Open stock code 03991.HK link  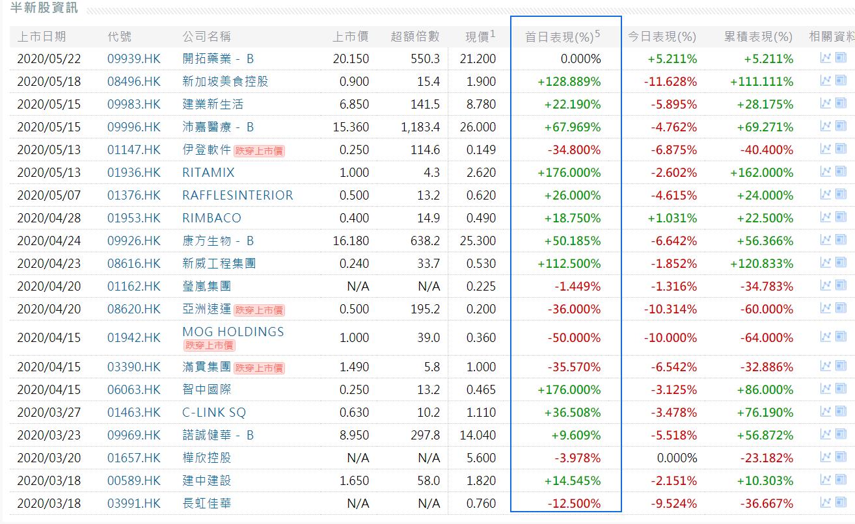tap(133, 503)
